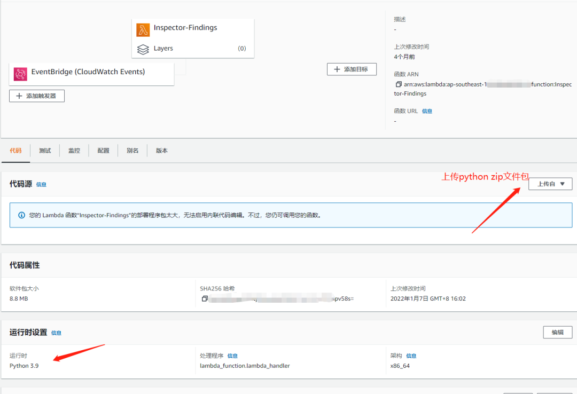Viewport: 577px width, 394px height.
Task: Click the info icon in the blue alert
Action: coord(21,215)
